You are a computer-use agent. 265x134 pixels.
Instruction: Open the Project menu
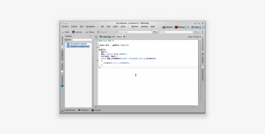74,26
